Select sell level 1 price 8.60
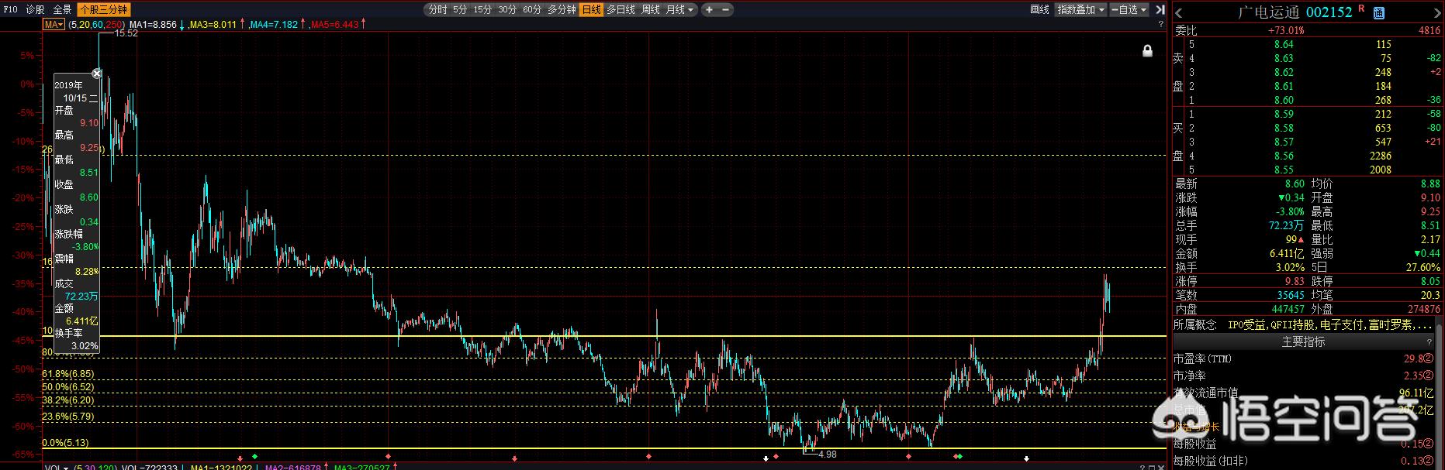The width and height of the screenshot is (1445, 470). pos(1284,101)
